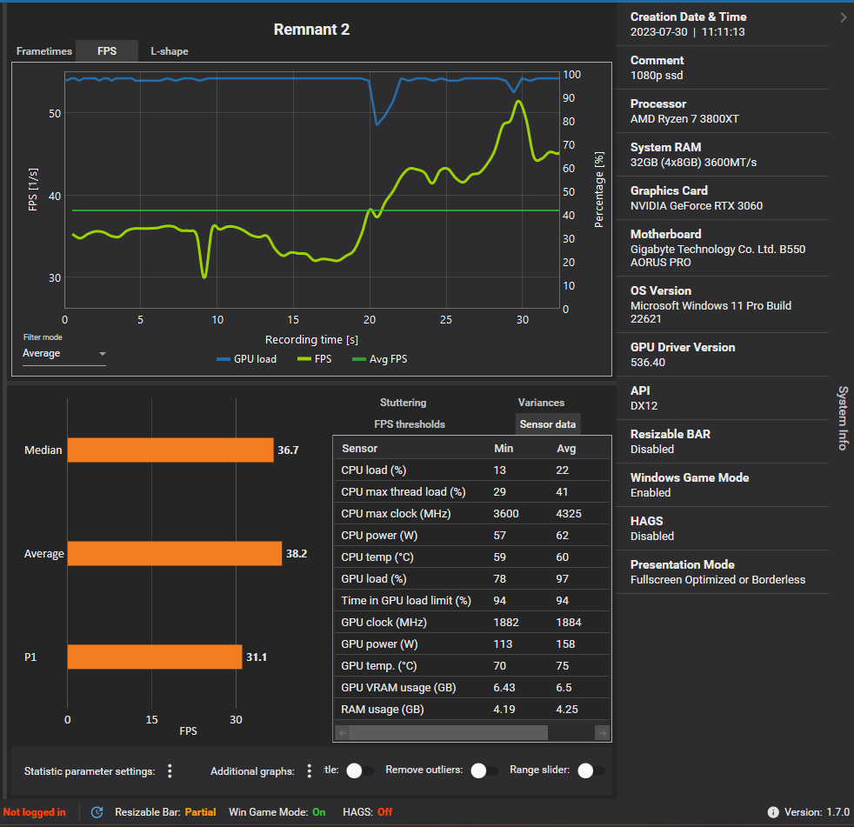Screen dimensions: 854x827
Task: Select the Sensor data tab
Action: [547, 424]
